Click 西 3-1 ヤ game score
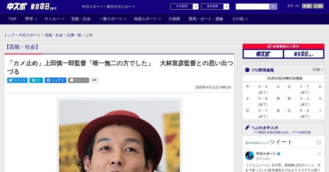The height and width of the screenshot is (172, 329). tap(305, 99)
